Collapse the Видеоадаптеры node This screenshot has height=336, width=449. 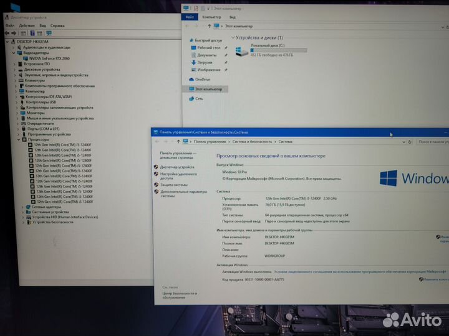tap(13, 53)
